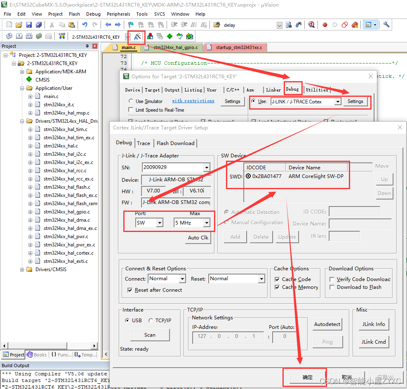Toggle the Reset after Connect checkbox
The width and height of the screenshot is (407, 389).
tap(130, 290)
